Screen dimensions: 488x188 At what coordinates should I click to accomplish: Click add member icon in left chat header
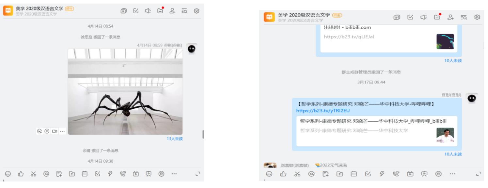point(172,11)
